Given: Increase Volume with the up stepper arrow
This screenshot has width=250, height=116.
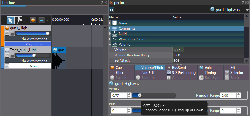Looking at the screenshot, I should point(129,94).
